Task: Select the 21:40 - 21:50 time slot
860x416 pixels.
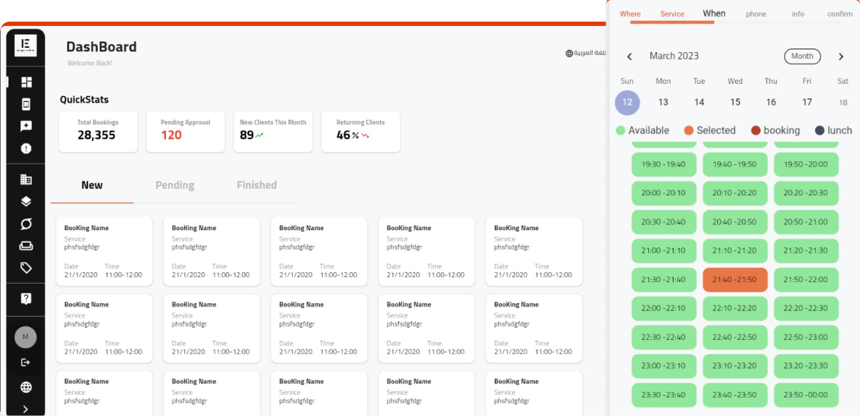Action: click(x=735, y=280)
